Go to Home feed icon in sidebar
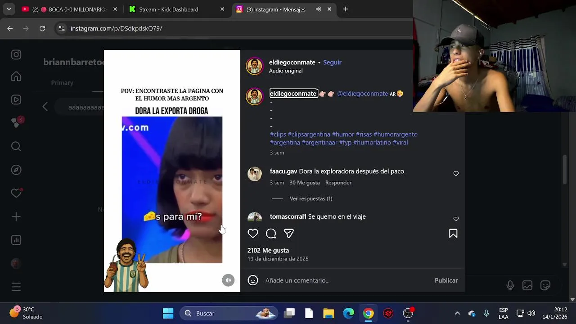The width and height of the screenshot is (576, 324). (x=16, y=76)
